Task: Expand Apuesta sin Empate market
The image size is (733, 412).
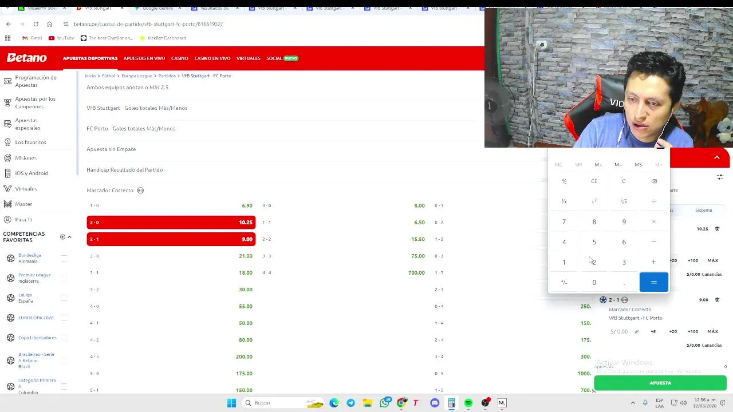Action: coord(111,149)
